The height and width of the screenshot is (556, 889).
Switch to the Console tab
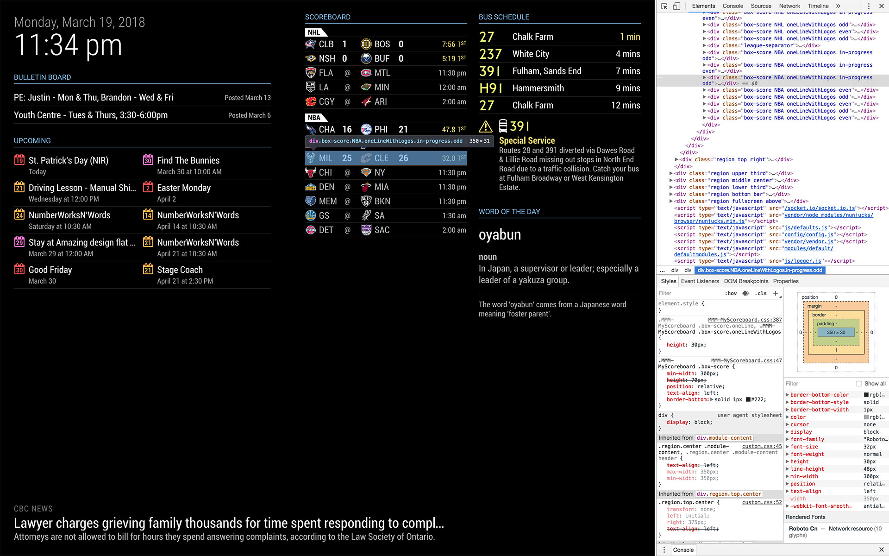tap(733, 6)
